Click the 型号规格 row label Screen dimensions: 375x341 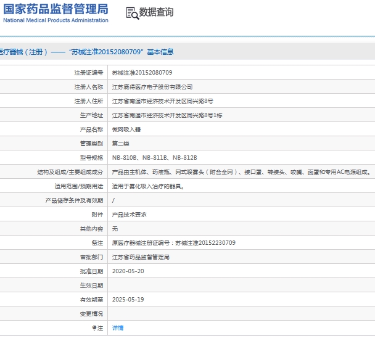[91, 158]
